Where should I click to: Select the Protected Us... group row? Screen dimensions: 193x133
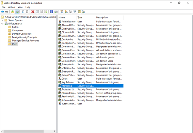click(91, 89)
